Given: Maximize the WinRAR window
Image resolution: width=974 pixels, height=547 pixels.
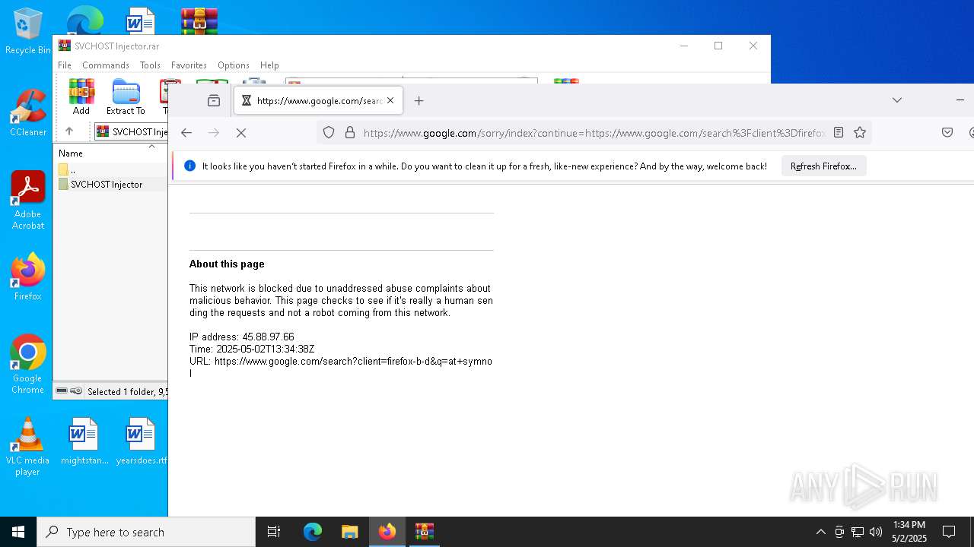Looking at the screenshot, I should pyautogui.click(x=718, y=46).
